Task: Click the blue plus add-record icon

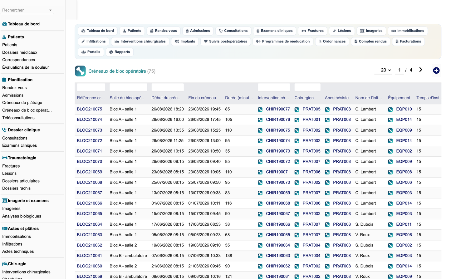Action: point(436,71)
